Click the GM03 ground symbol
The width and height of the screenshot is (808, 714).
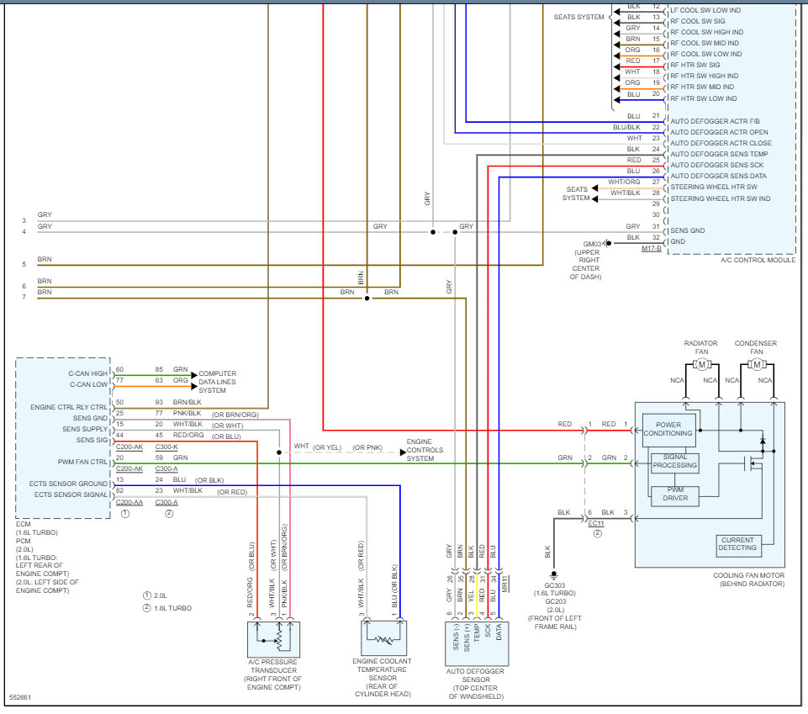click(x=608, y=243)
